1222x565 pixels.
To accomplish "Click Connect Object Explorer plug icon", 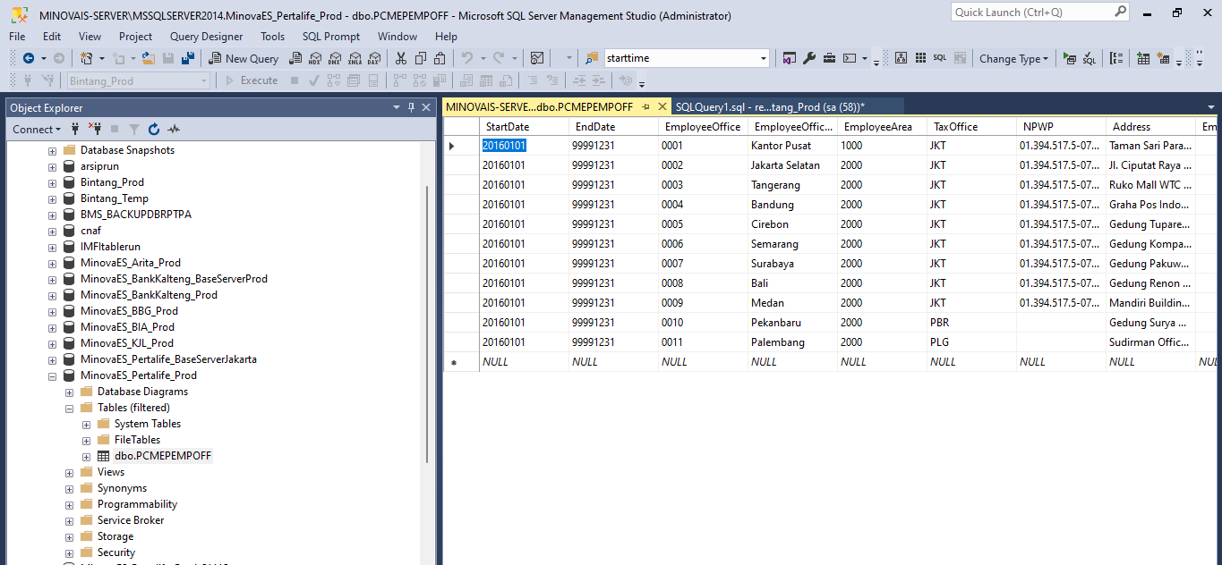I will coord(75,130).
